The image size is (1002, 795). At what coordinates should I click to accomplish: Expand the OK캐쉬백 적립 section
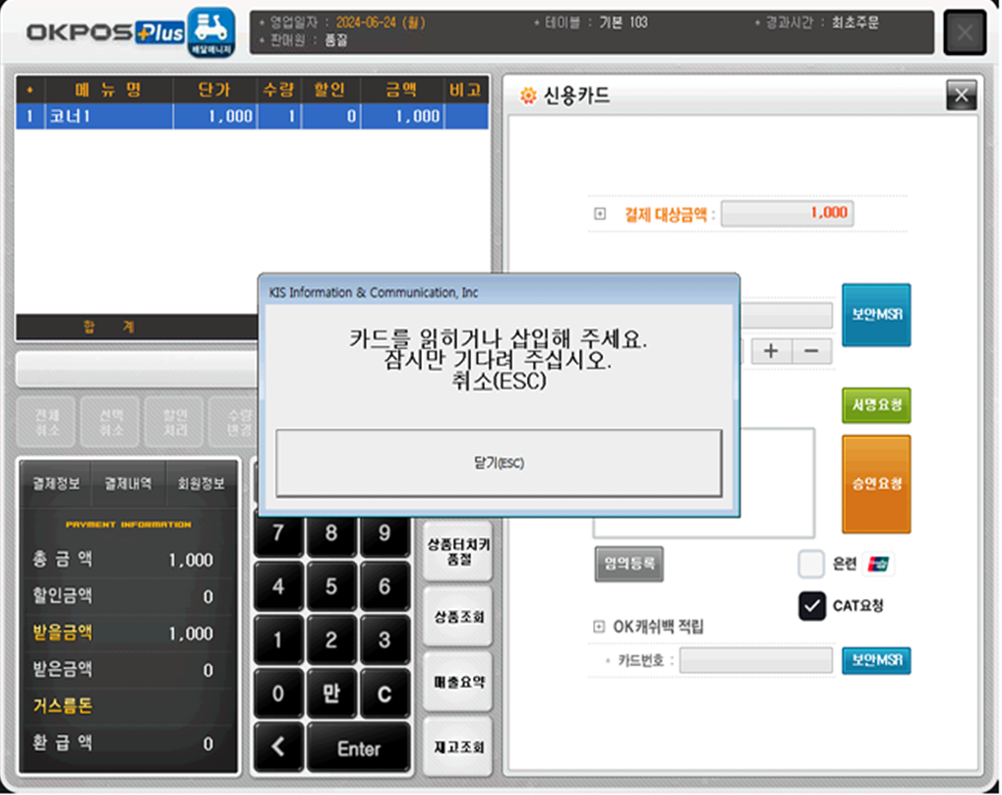(600, 627)
